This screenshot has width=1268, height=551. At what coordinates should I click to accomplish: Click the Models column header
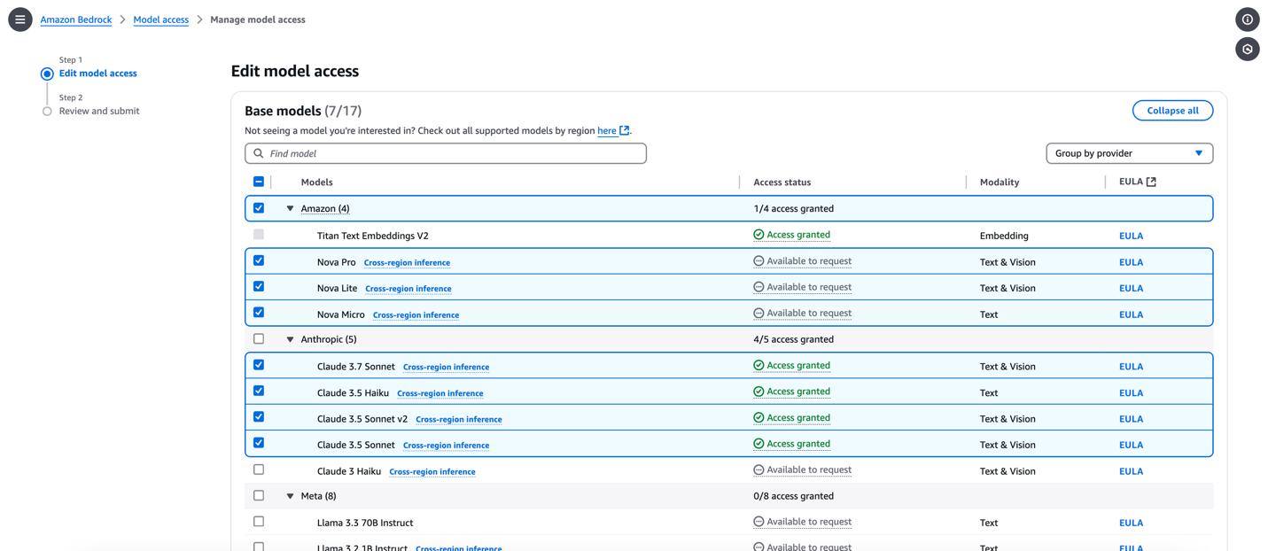[x=316, y=182]
